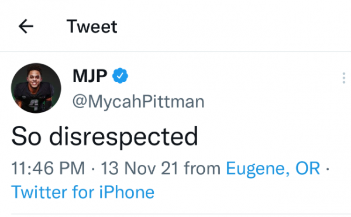This screenshot has width=351, height=217.
Task: Click the word disrespected in the tweet
Action: [x=123, y=136]
